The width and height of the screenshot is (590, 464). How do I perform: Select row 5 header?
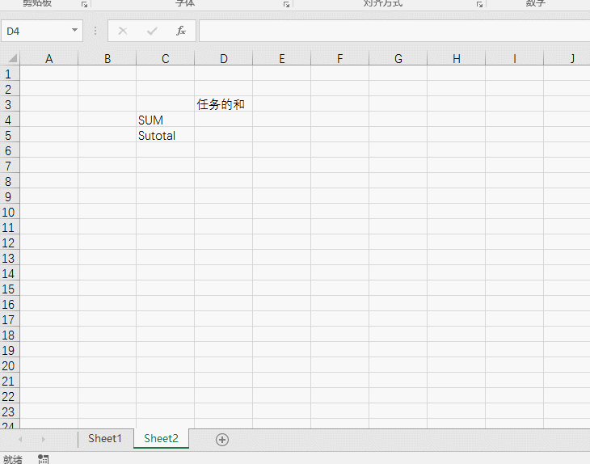pyautogui.click(x=10, y=135)
